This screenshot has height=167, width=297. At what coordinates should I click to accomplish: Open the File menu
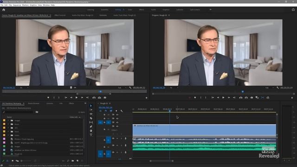(2, 5)
